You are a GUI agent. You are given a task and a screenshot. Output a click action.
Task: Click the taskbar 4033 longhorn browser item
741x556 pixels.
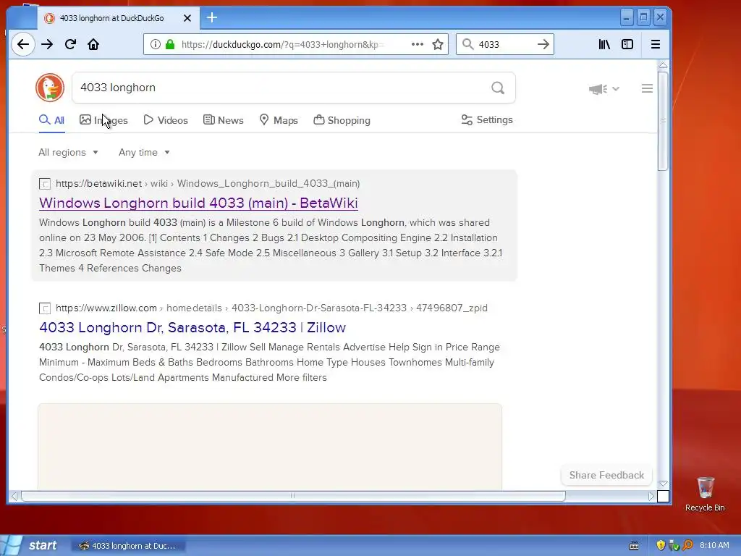click(128, 546)
